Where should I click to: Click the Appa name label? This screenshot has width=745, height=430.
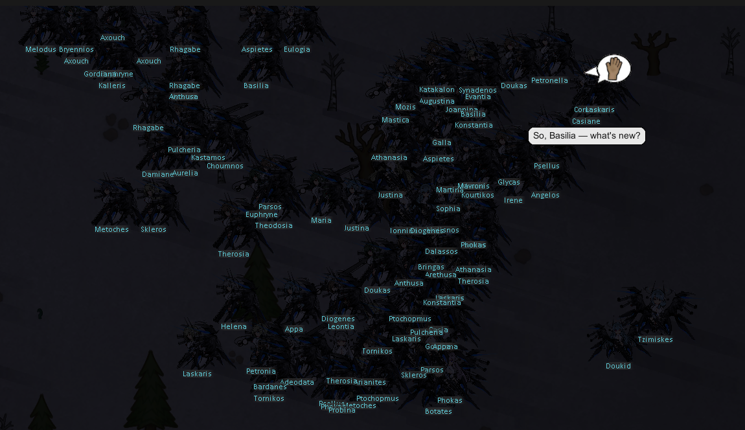tap(293, 329)
